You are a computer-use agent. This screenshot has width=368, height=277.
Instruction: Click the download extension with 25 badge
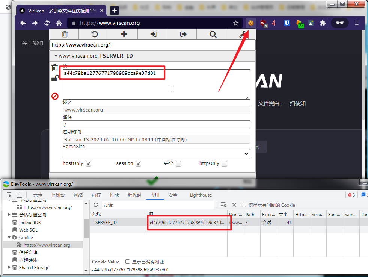[300, 24]
